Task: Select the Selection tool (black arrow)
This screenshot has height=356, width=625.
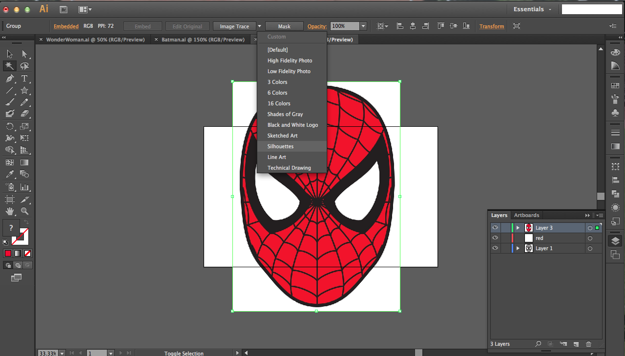Action: point(10,54)
